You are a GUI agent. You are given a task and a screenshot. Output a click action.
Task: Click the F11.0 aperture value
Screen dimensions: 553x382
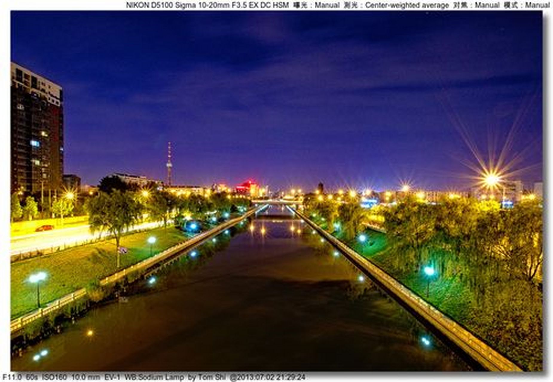pyautogui.click(x=12, y=377)
